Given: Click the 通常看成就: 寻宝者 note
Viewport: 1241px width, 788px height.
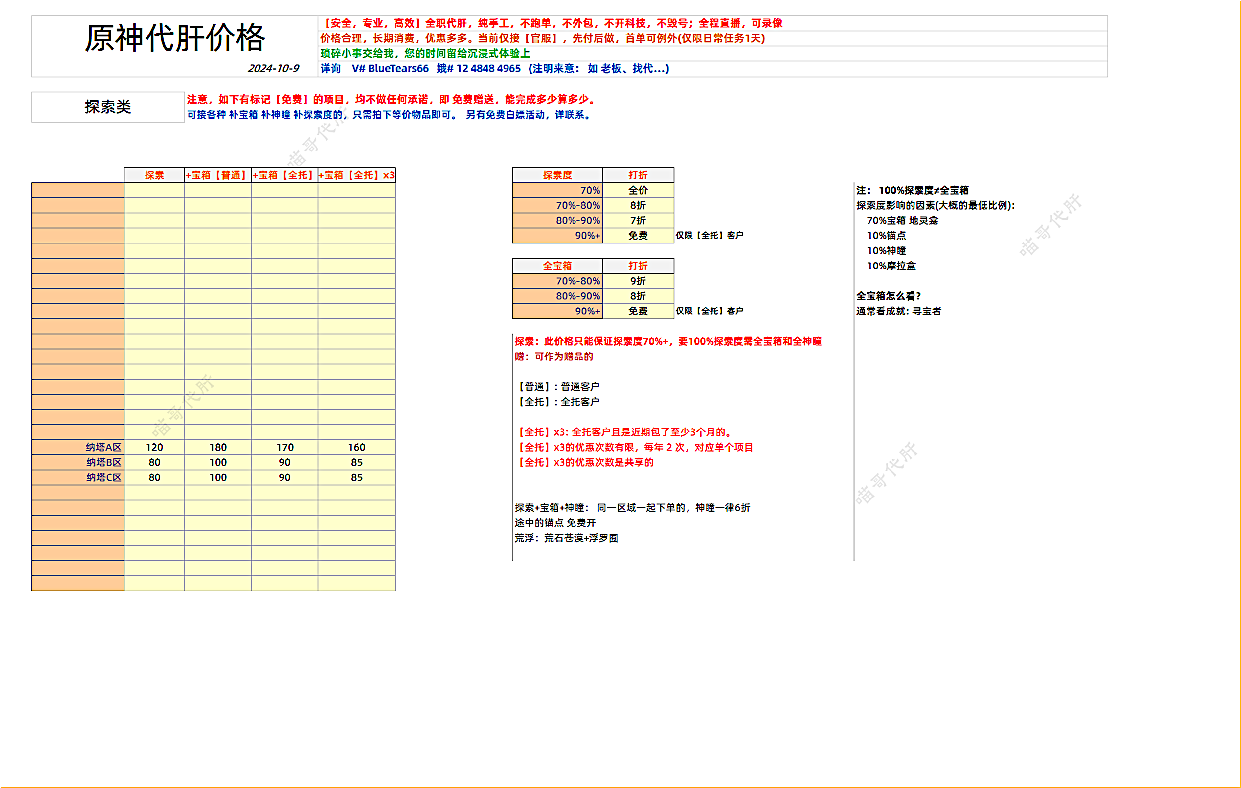Looking at the screenshot, I should click(x=898, y=311).
